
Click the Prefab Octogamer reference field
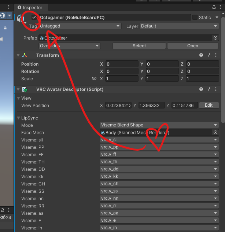point(125,38)
